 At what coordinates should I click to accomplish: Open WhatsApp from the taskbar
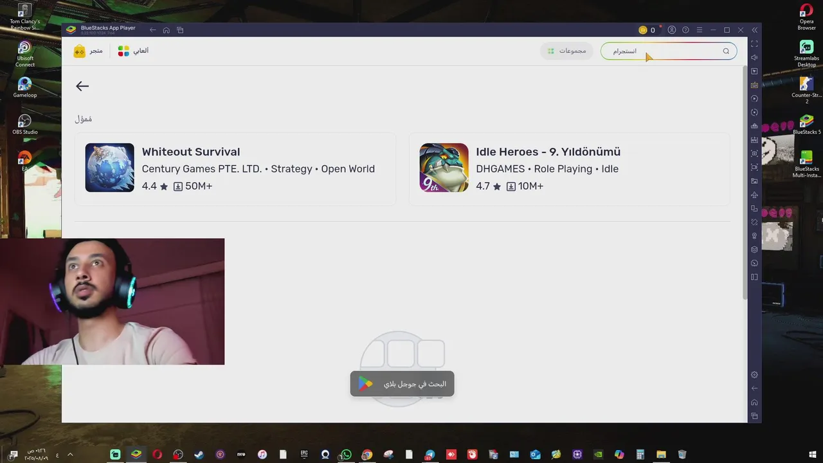(x=346, y=455)
